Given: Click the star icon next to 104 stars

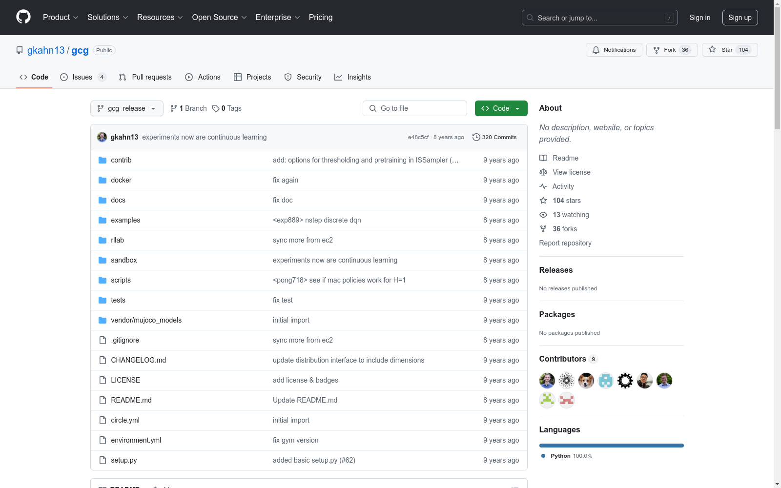Looking at the screenshot, I should click(x=543, y=201).
